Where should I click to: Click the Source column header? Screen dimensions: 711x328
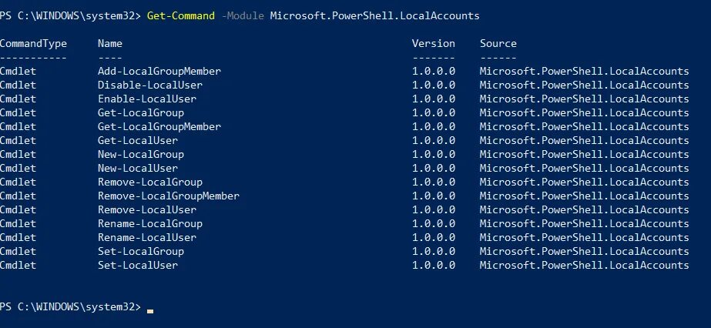coord(498,43)
